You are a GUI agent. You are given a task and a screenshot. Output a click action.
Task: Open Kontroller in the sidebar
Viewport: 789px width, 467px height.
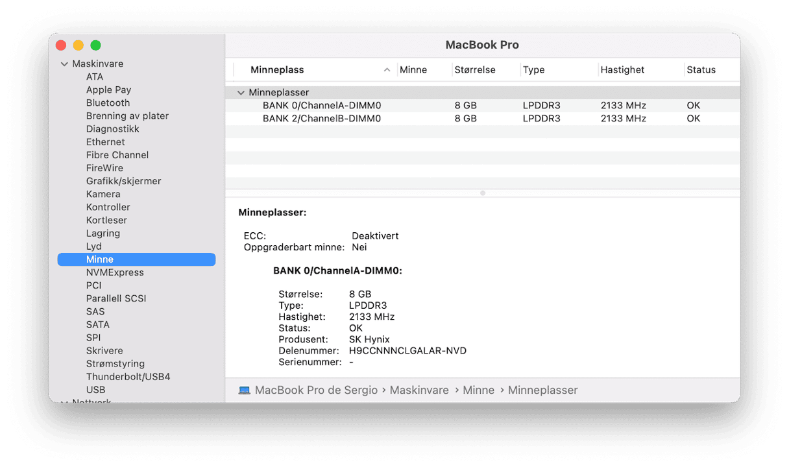(108, 207)
